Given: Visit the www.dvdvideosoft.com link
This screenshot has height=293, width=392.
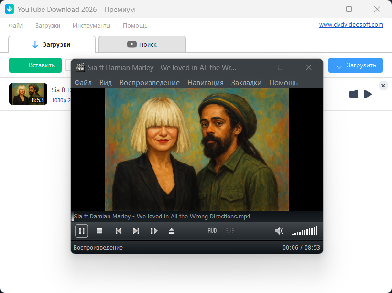Looking at the screenshot, I should click(351, 25).
